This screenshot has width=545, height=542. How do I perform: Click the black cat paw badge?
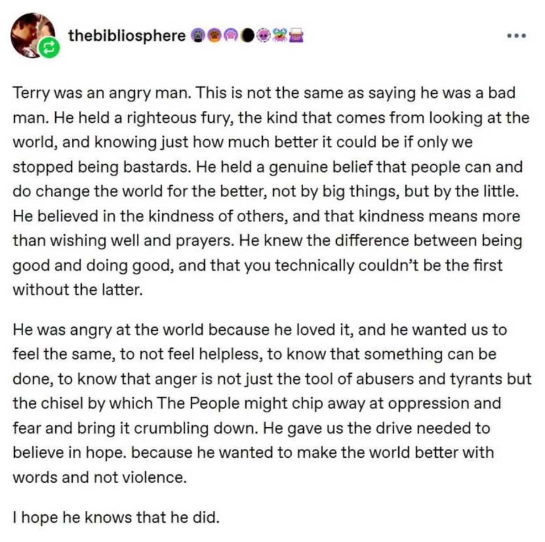pyautogui.click(x=197, y=35)
